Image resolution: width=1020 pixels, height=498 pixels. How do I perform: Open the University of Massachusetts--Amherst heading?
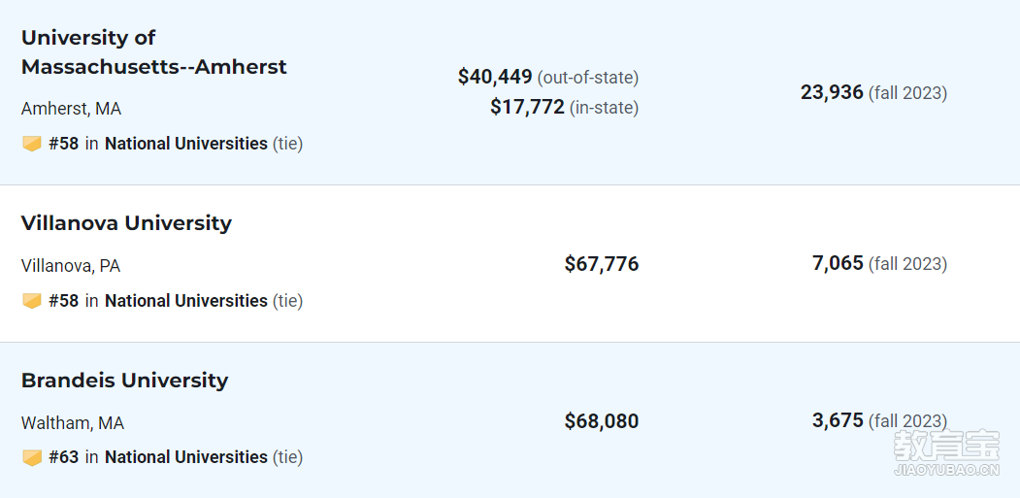click(153, 52)
